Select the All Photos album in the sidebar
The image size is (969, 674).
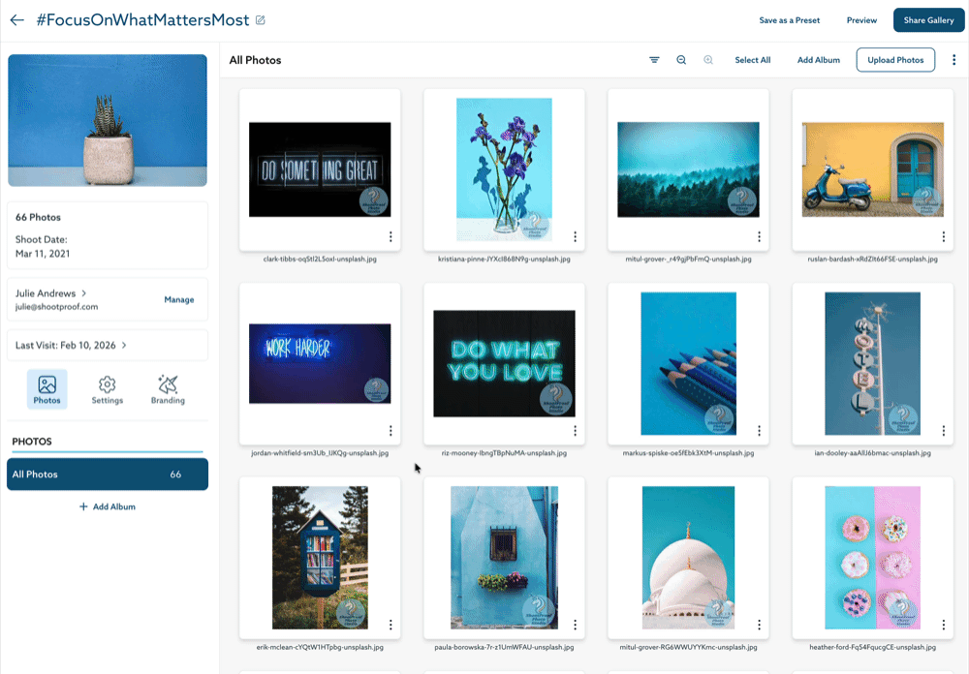pos(107,475)
